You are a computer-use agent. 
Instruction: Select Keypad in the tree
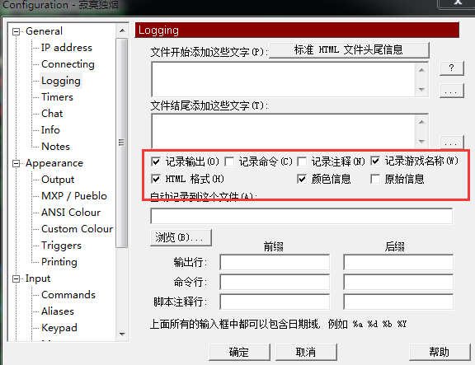[59, 328]
